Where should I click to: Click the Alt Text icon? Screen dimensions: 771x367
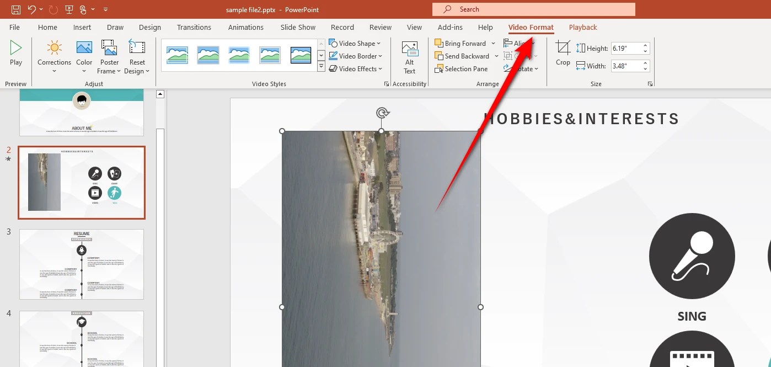point(409,55)
